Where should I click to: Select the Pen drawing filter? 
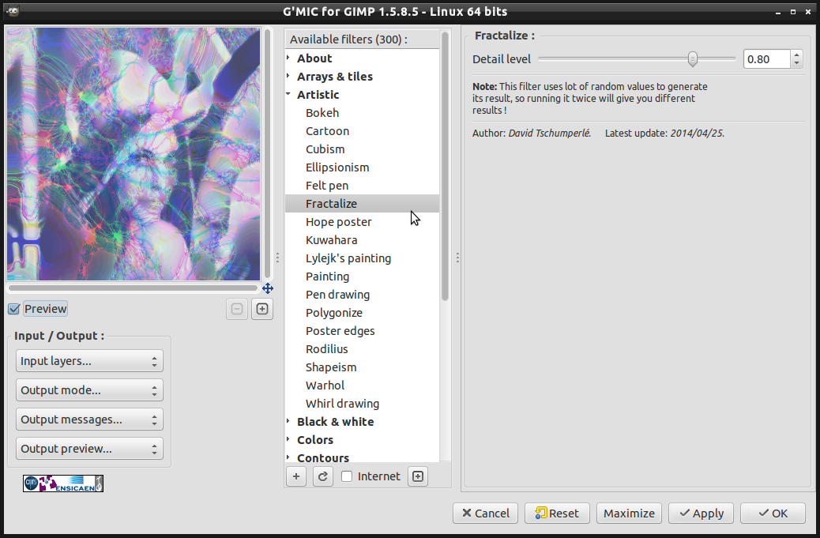[x=337, y=295]
